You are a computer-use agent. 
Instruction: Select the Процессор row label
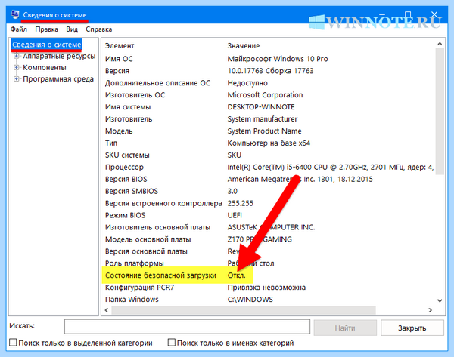point(124,168)
